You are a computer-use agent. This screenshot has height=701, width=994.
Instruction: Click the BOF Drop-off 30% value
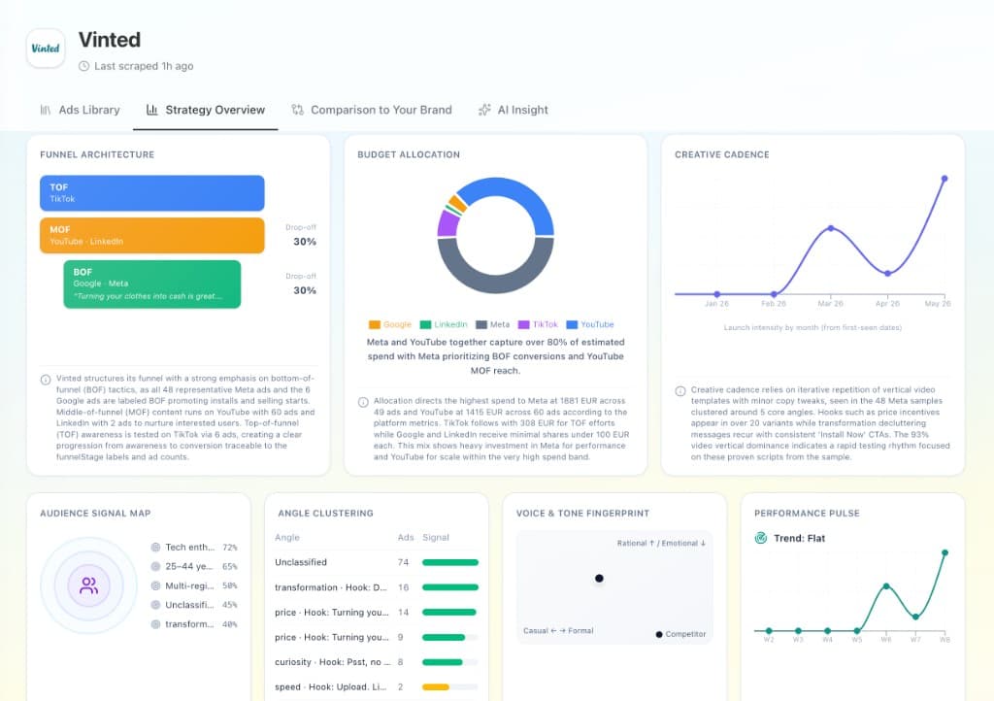coord(305,290)
